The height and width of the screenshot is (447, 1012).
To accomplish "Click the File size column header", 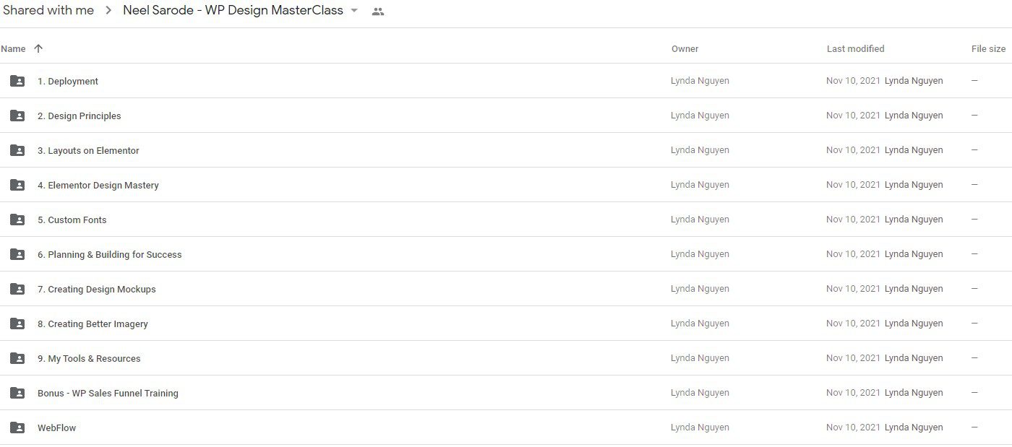I will pos(988,49).
